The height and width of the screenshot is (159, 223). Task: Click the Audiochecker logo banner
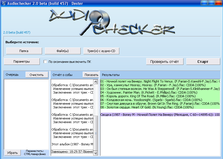click(x=108, y=21)
